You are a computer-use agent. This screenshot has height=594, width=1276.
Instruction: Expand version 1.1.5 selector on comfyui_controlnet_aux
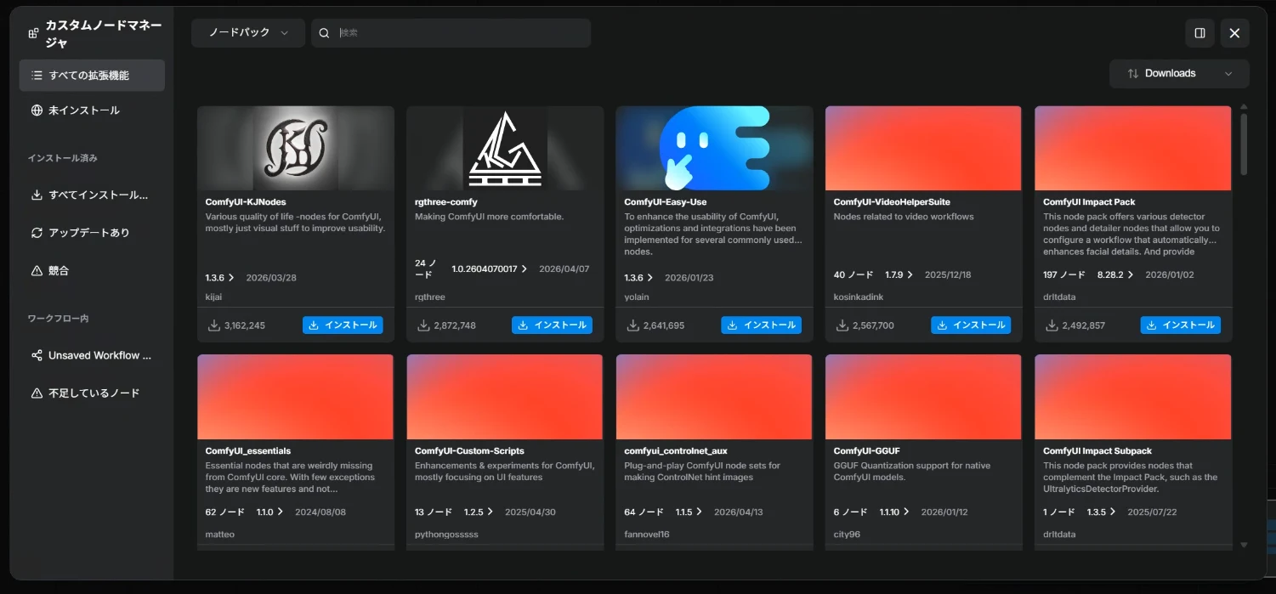689,512
